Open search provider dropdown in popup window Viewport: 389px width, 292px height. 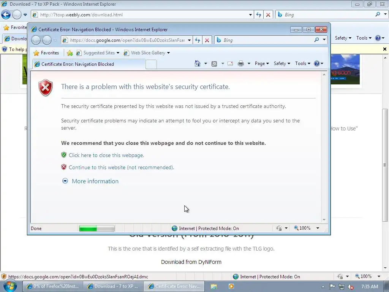(x=324, y=40)
